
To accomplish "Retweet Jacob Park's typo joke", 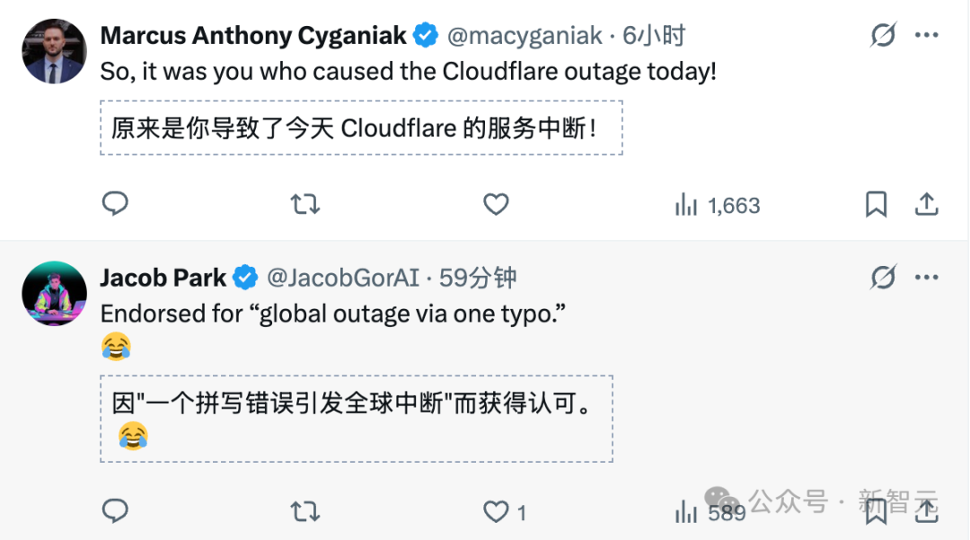I will 305,511.
